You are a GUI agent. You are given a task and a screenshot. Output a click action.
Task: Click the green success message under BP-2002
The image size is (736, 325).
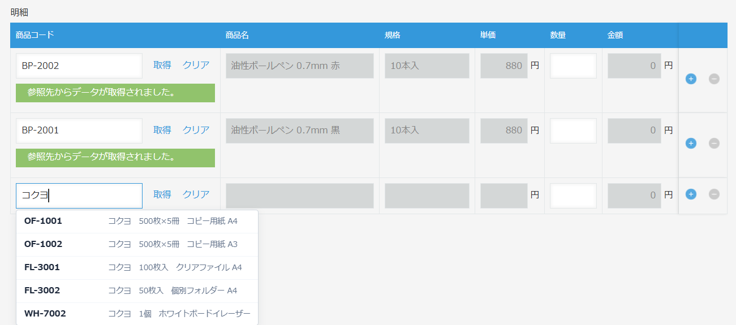click(x=115, y=93)
